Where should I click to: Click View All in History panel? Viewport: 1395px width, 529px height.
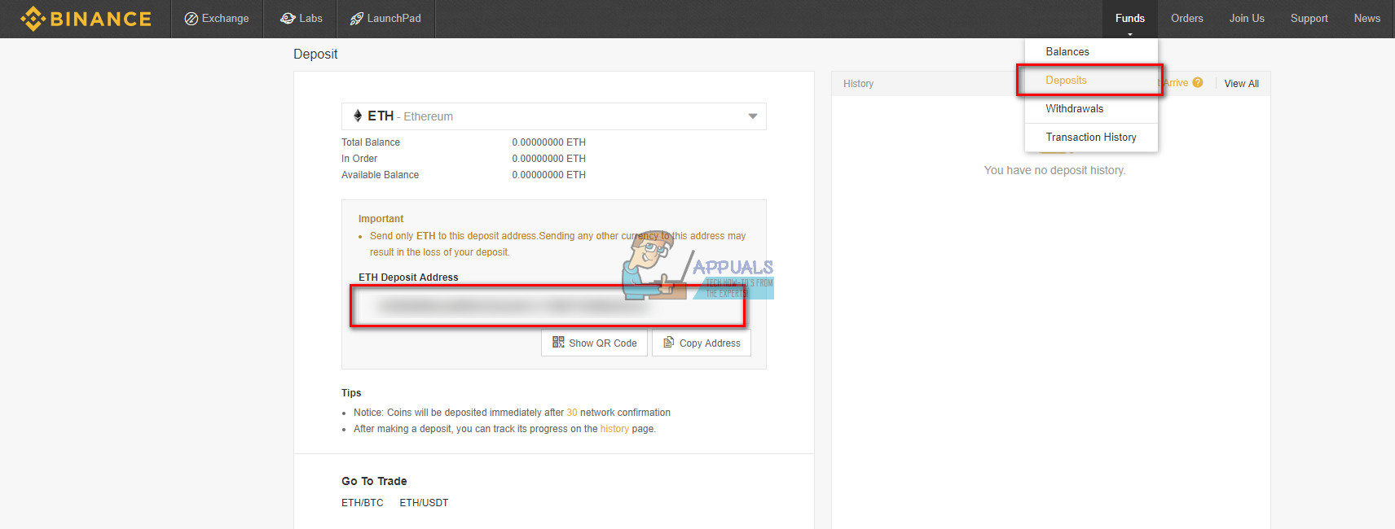coord(1241,84)
